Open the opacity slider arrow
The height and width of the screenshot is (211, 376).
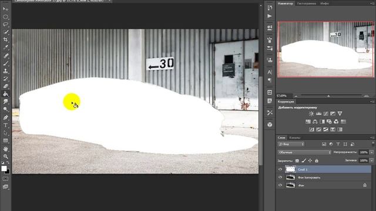[x=372, y=152]
